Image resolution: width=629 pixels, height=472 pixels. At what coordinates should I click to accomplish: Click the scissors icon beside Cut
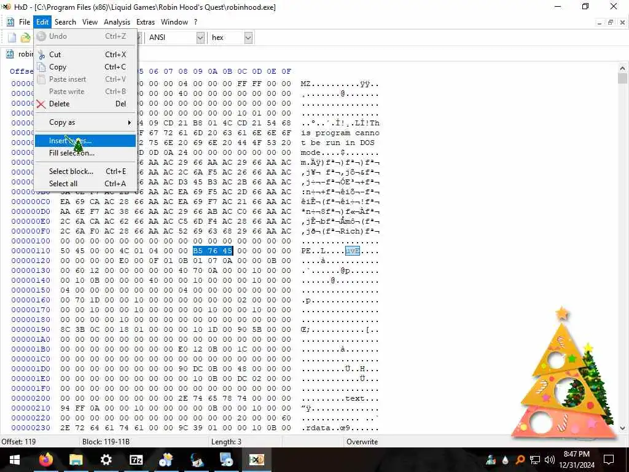(x=41, y=55)
